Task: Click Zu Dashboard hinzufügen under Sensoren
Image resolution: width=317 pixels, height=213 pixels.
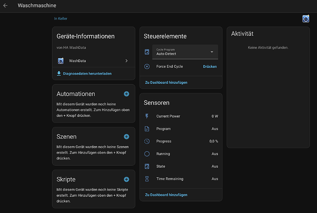Action: point(166,195)
